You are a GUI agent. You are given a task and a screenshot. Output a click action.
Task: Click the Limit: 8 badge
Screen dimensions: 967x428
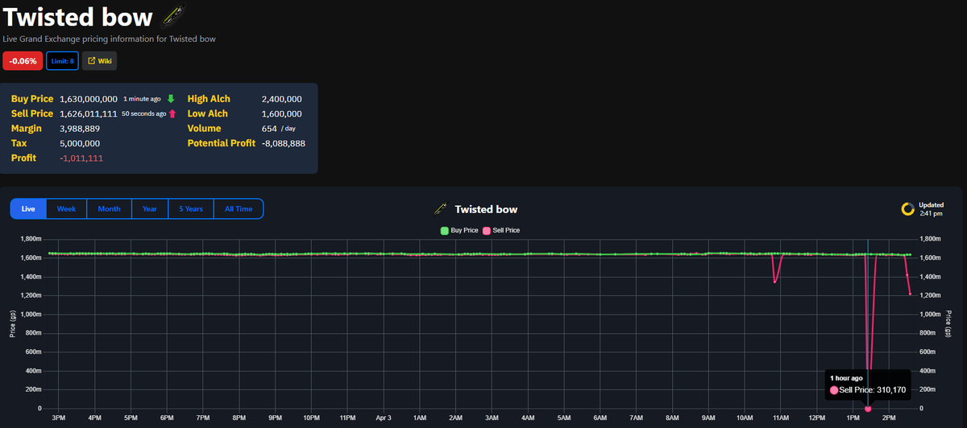point(61,60)
